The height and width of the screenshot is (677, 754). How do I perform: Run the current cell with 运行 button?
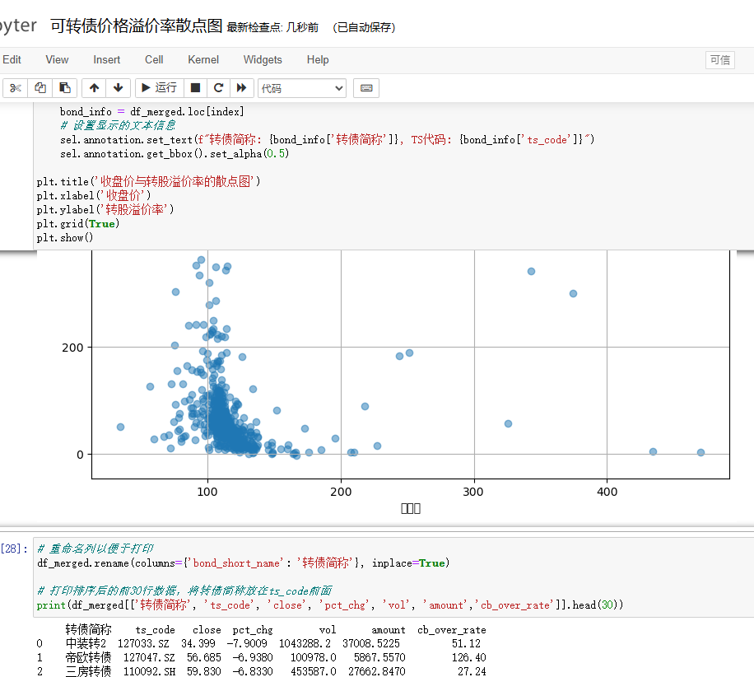159,88
